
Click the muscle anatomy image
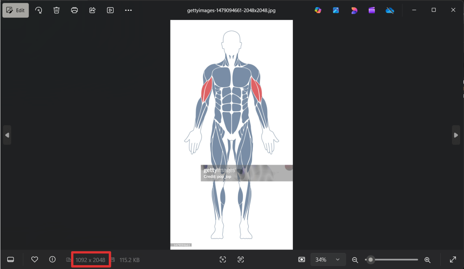point(231,134)
